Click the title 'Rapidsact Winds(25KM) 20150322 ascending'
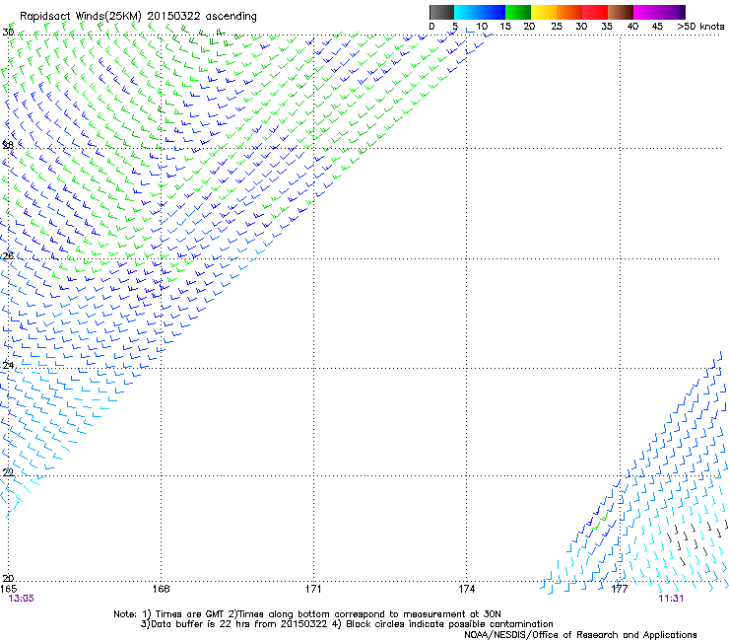 tap(138, 17)
